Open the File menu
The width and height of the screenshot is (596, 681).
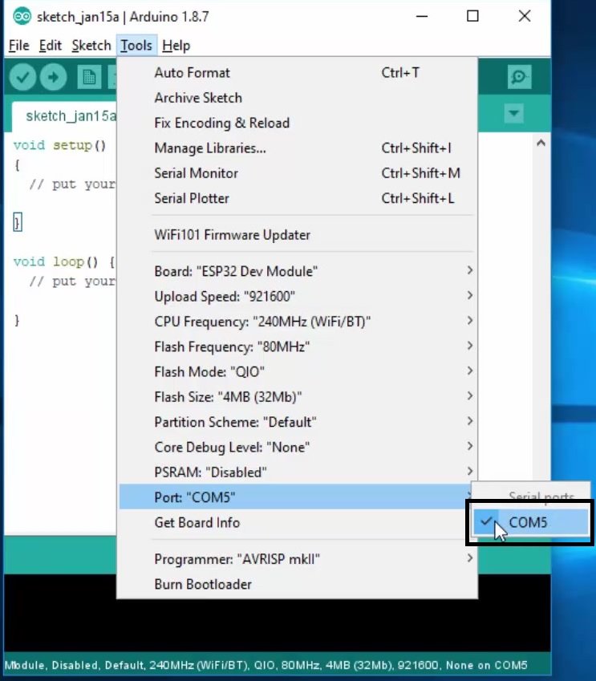point(19,46)
